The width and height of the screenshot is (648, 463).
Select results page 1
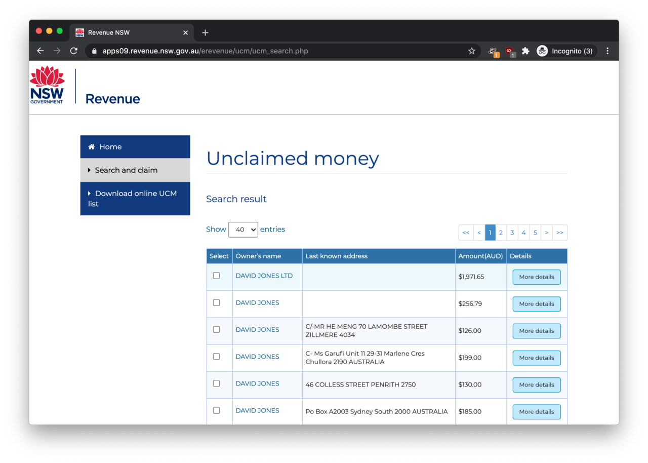[x=490, y=233]
